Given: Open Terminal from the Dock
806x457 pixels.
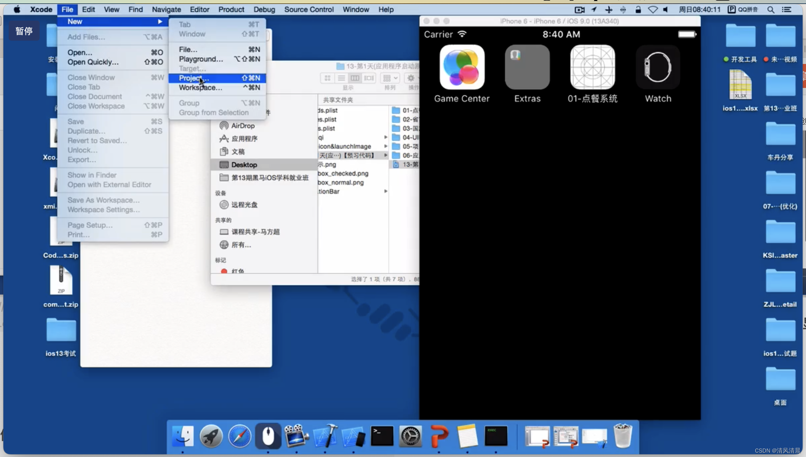Looking at the screenshot, I should click(x=382, y=436).
